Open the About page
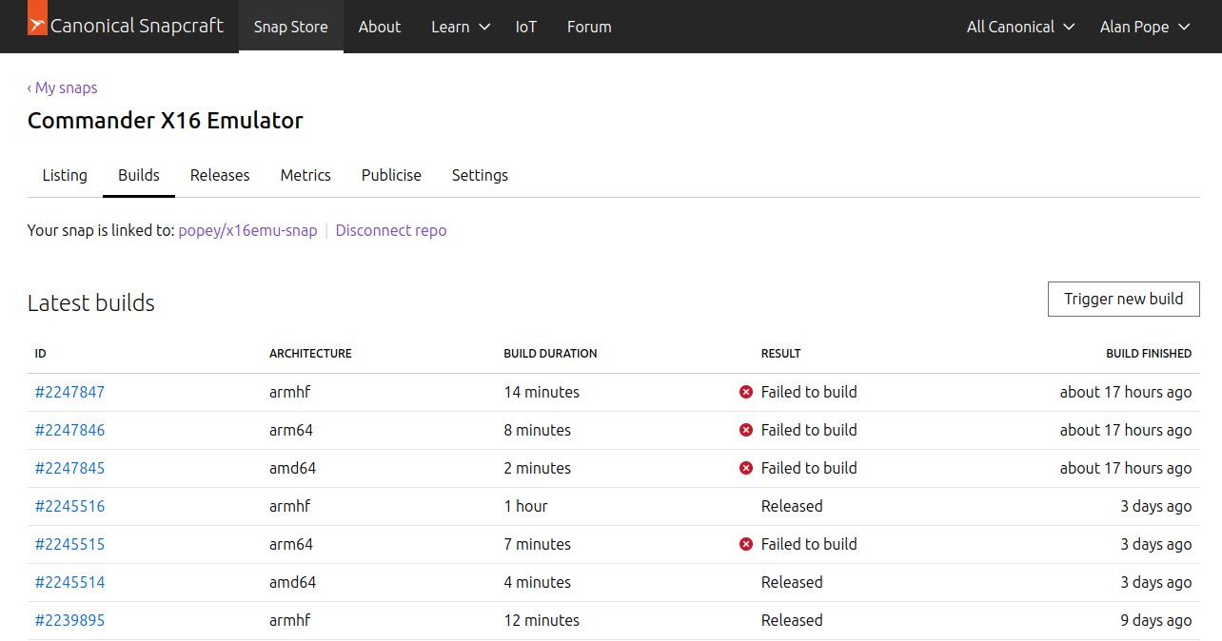This screenshot has width=1222, height=641. pyautogui.click(x=380, y=27)
